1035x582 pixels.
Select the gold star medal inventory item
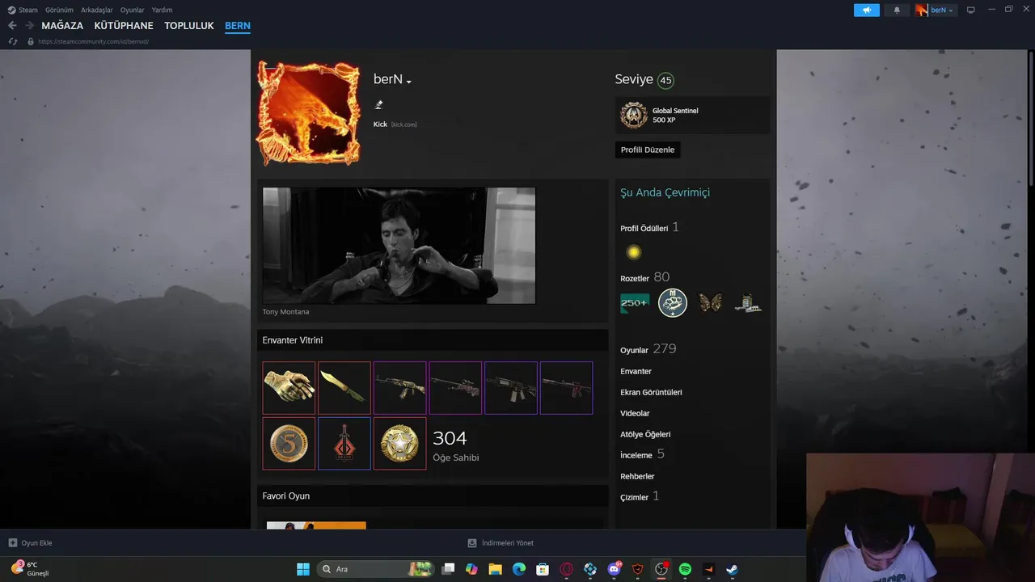[399, 444]
